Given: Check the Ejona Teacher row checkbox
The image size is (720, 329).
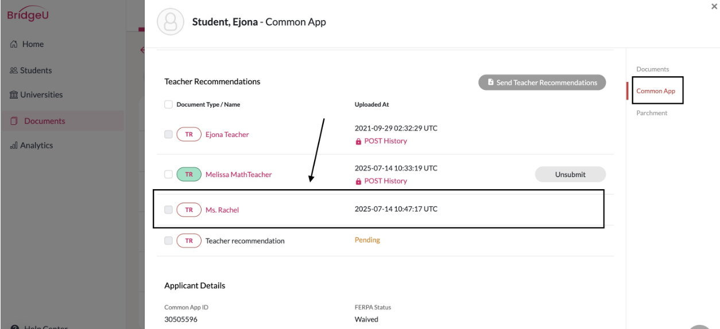Looking at the screenshot, I should point(168,134).
